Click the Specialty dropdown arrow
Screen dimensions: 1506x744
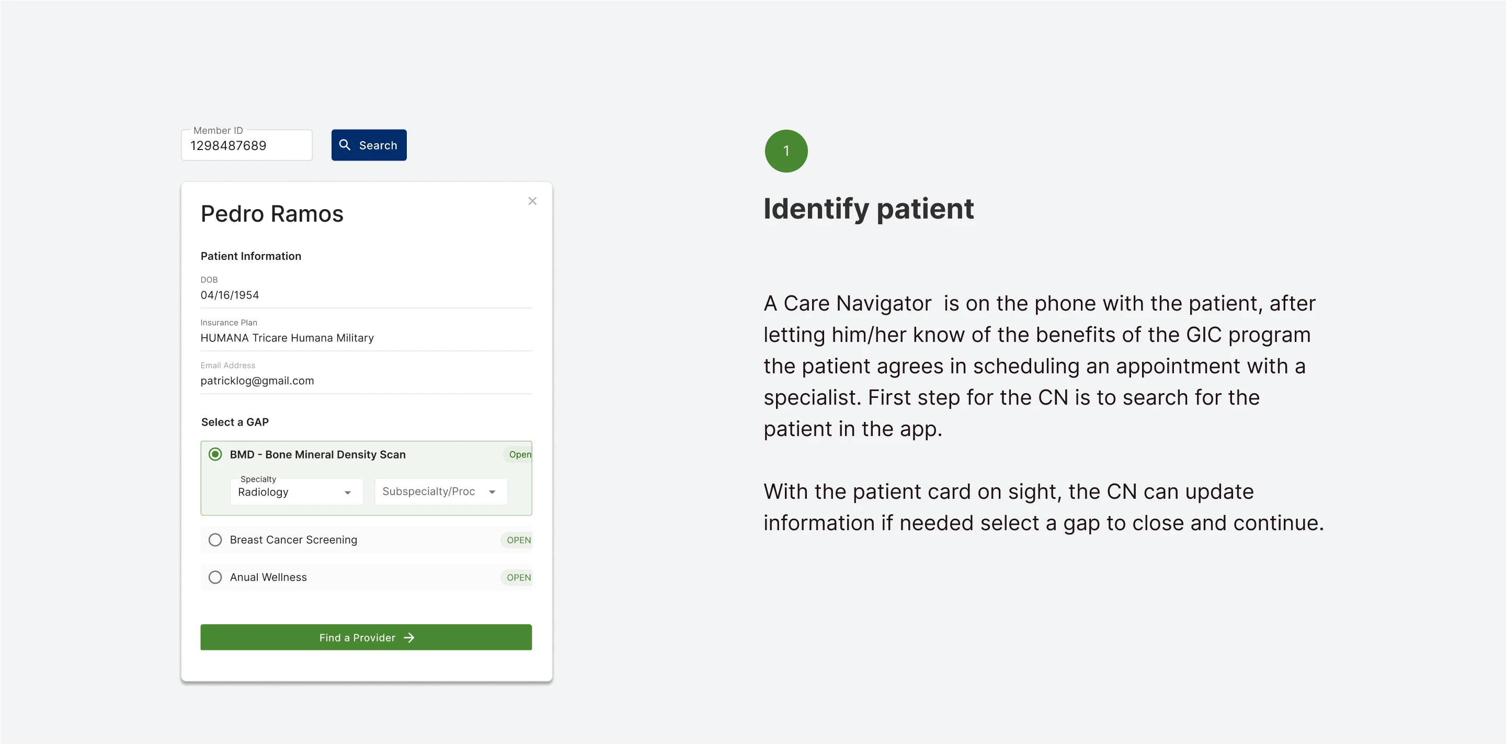348,493
